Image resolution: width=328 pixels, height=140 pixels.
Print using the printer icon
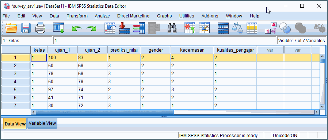coord(41,28)
